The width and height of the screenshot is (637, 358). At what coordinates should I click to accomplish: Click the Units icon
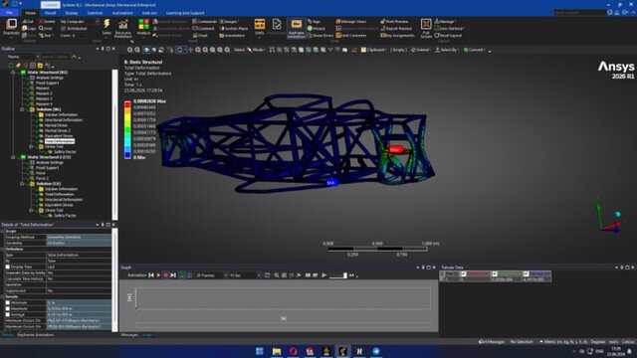[259, 24]
